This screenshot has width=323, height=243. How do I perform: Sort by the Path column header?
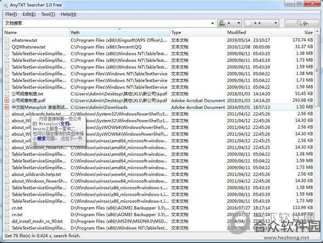[x=120, y=32]
